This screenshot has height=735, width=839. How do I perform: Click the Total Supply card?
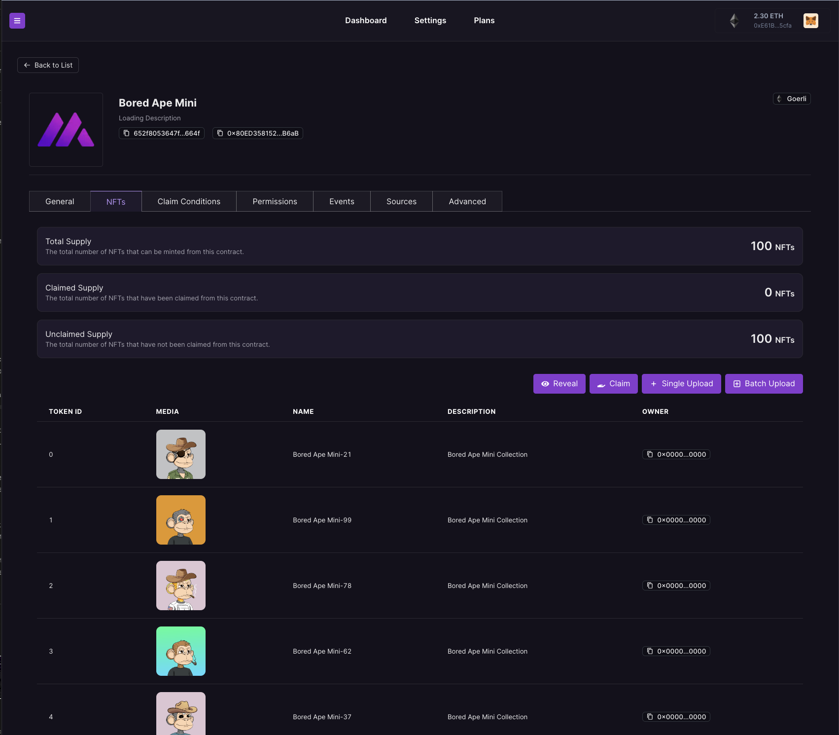(420, 246)
